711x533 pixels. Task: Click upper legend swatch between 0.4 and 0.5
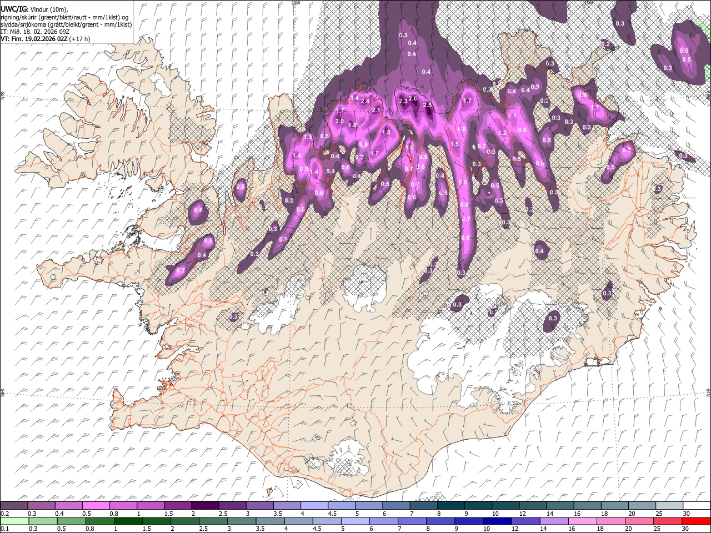coord(68,506)
